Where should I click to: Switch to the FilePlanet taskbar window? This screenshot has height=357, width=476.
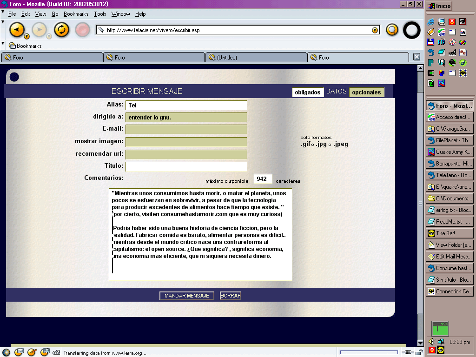click(x=450, y=140)
